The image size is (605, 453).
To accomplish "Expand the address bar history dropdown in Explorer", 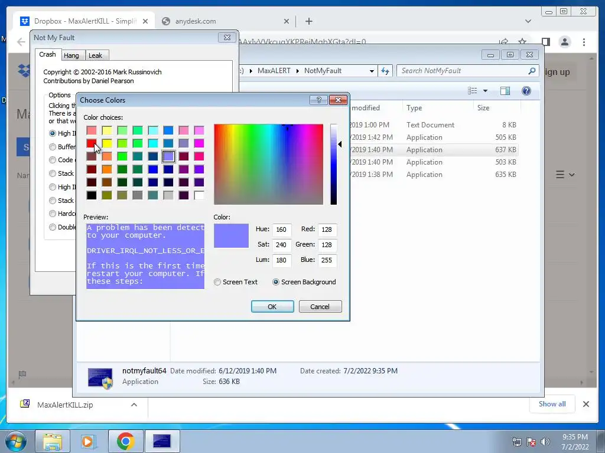I will pyautogui.click(x=372, y=71).
